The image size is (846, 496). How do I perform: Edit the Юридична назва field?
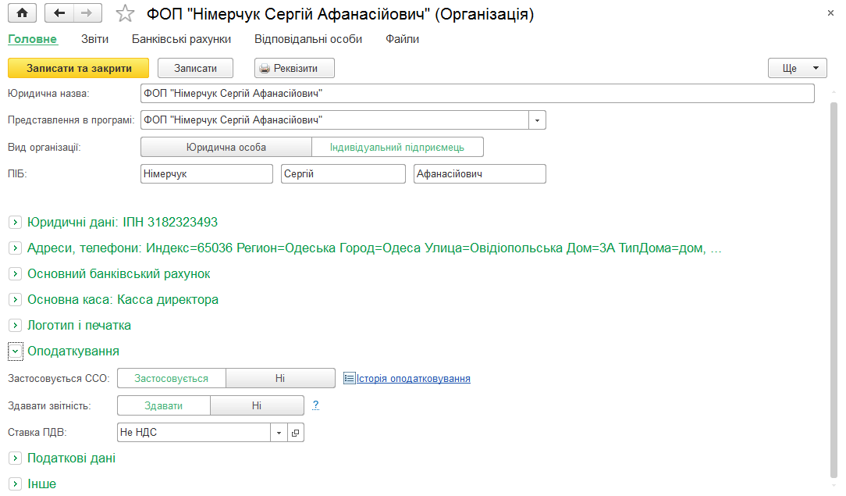(478, 94)
